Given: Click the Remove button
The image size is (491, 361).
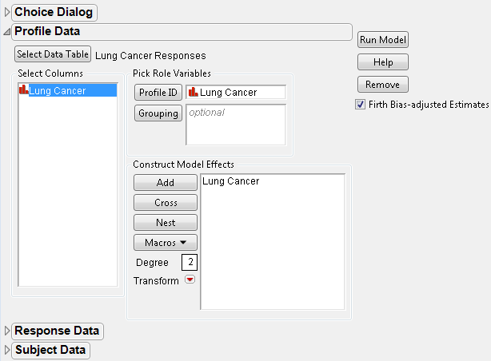Looking at the screenshot, I should (383, 85).
